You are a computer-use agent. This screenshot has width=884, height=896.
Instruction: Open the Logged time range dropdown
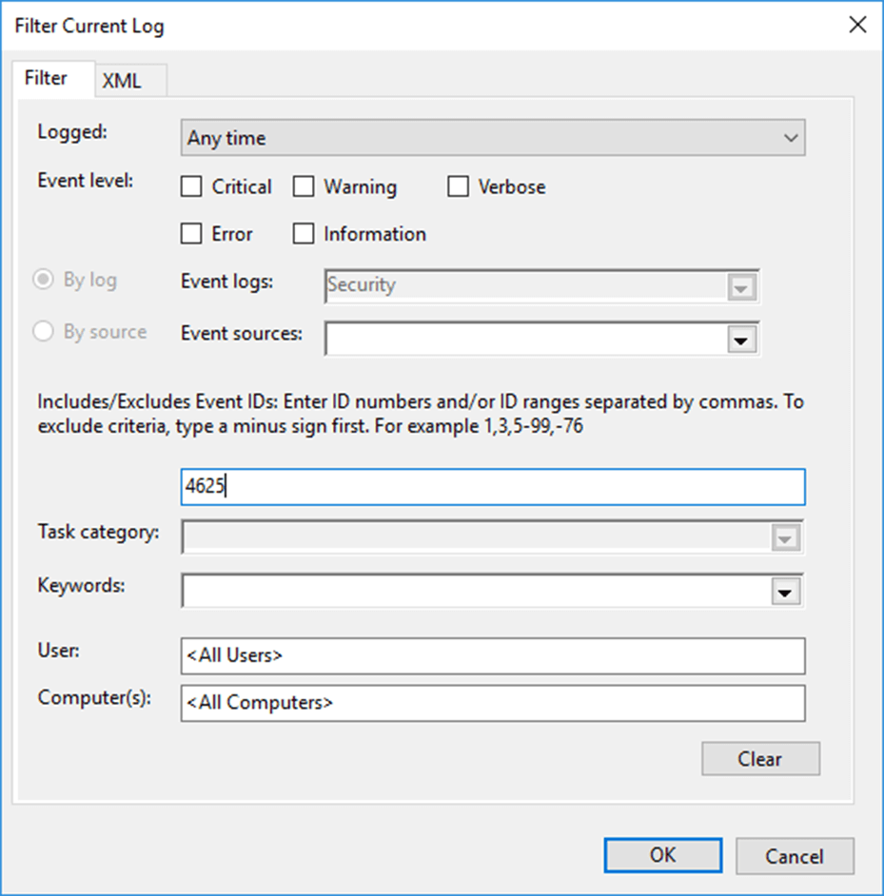791,138
